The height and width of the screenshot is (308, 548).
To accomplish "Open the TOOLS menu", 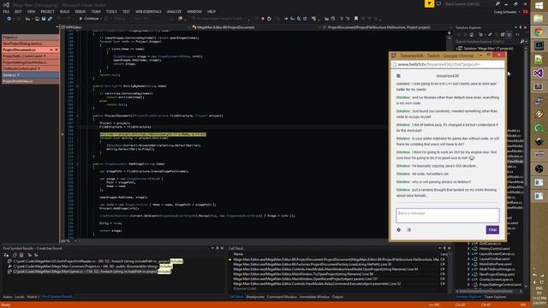I will pos(111,11).
